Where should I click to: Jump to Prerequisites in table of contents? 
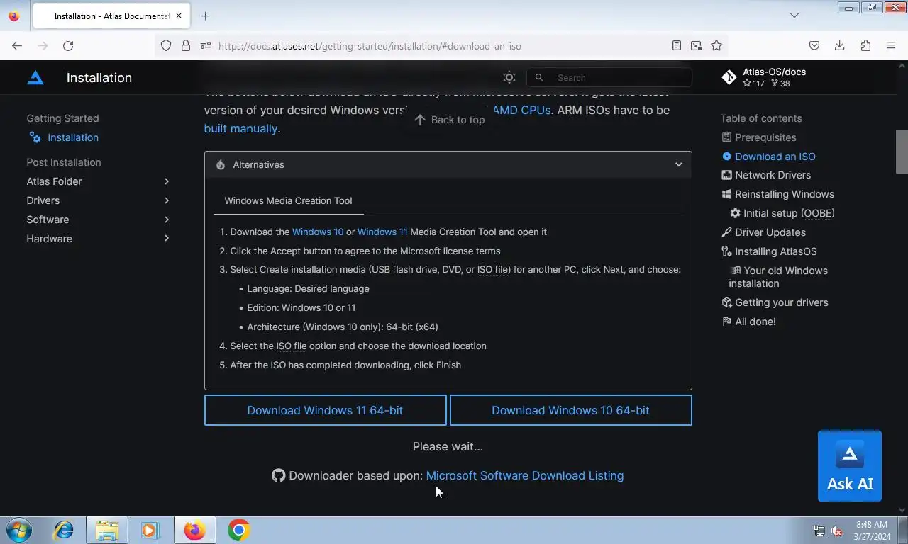tap(765, 137)
